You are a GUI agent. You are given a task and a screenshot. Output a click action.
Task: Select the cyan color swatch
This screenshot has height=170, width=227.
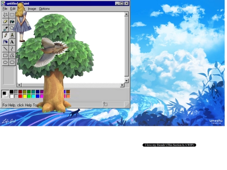click(x=33, y=96)
